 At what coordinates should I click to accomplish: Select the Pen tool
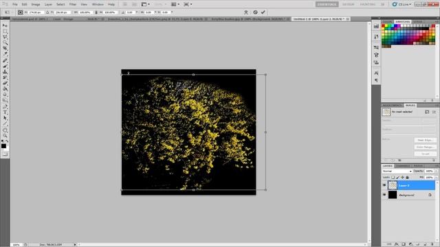click(5, 107)
